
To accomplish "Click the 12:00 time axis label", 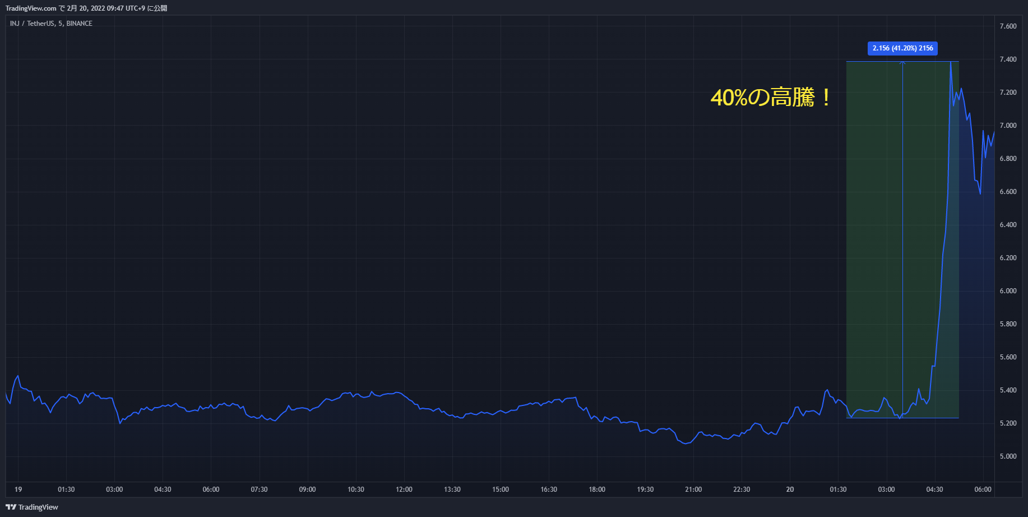I will [x=404, y=490].
